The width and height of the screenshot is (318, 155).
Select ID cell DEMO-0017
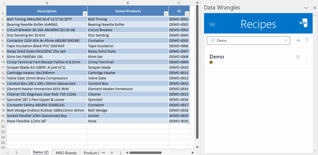[x=179, y=105]
